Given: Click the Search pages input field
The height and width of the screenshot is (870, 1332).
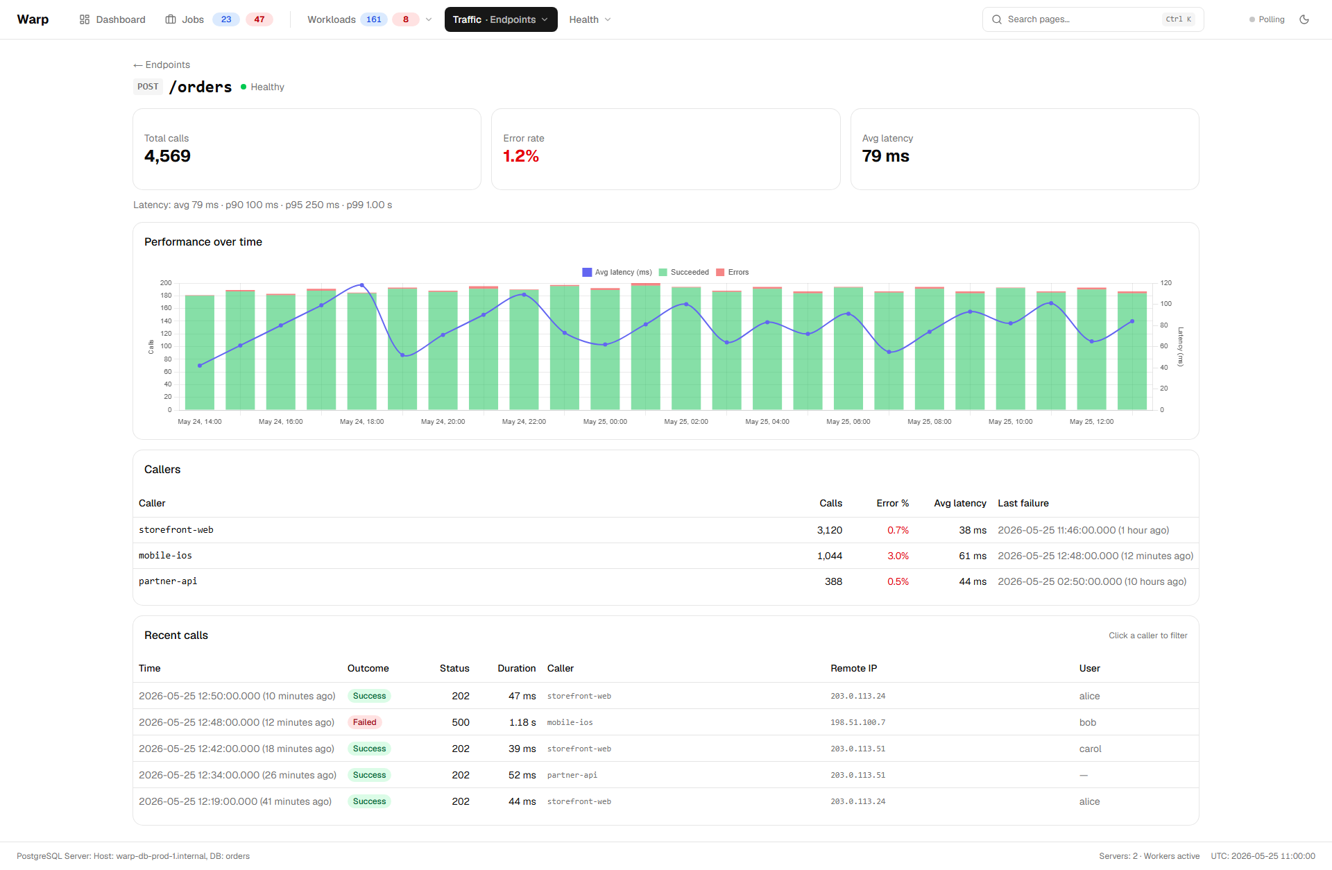Looking at the screenshot, I should [x=1093, y=19].
